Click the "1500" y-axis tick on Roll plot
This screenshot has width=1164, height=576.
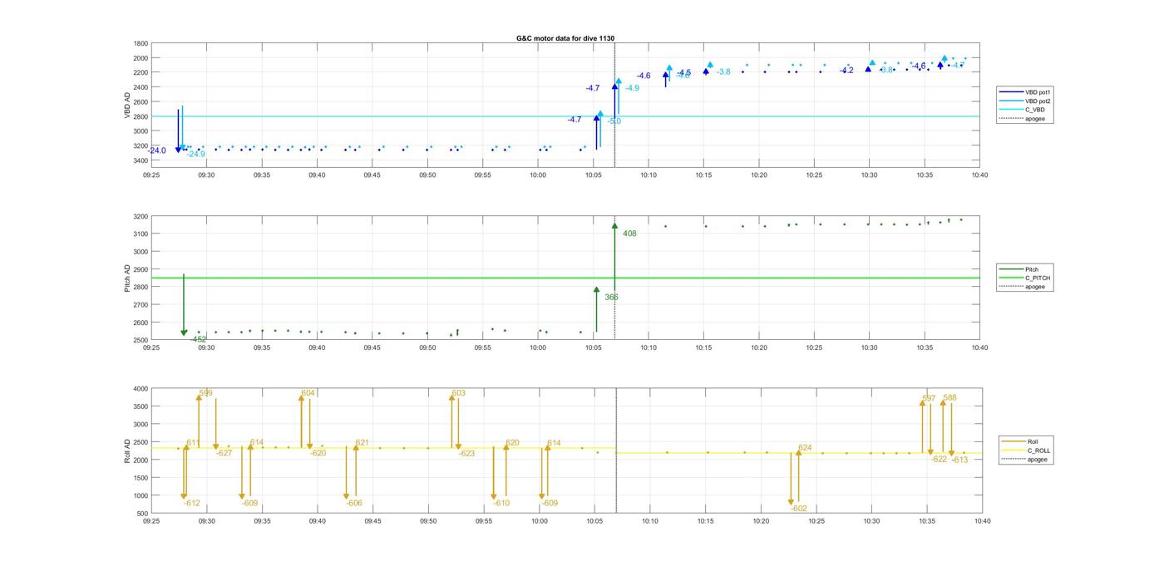141,478
